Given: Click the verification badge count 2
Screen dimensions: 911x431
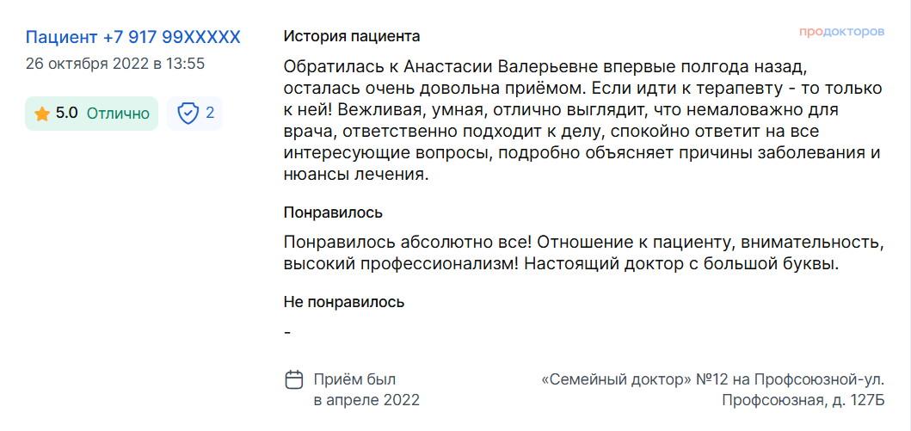Looking at the screenshot, I should point(210,113).
